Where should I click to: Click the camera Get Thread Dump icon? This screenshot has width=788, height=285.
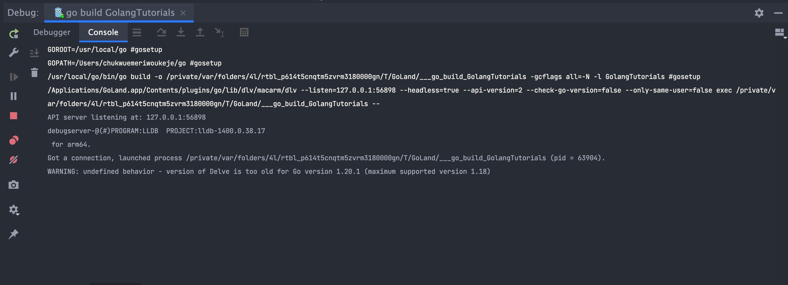point(14,185)
